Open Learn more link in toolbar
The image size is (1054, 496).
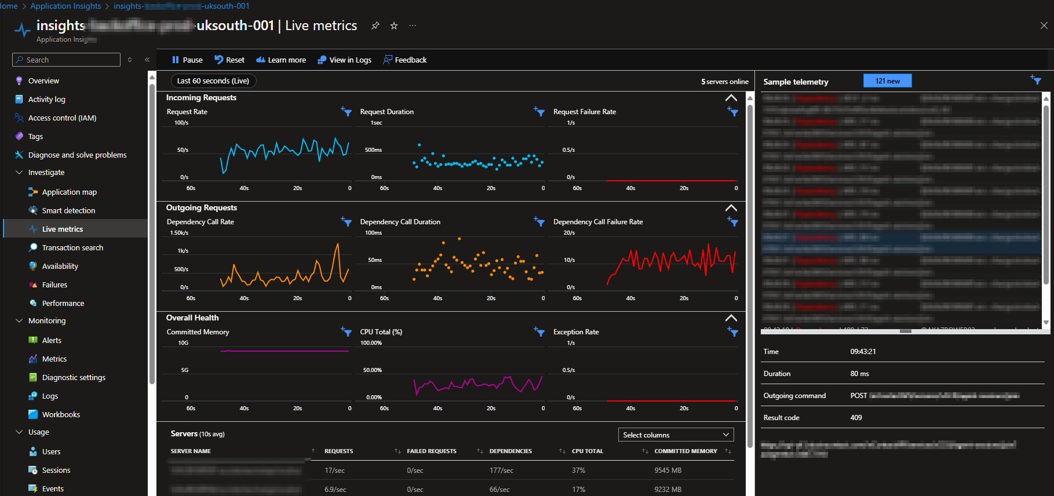click(x=281, y=60)
